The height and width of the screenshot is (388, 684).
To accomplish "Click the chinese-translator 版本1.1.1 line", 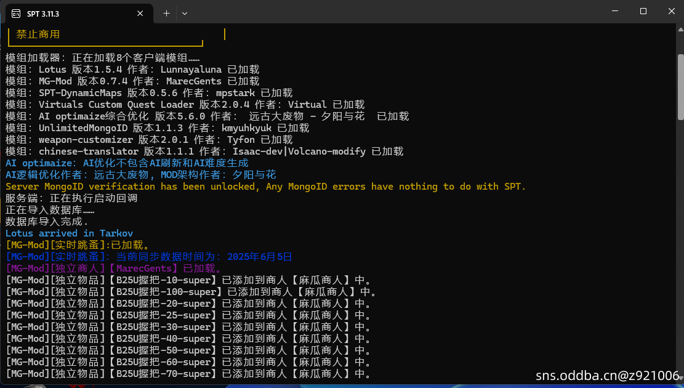I will pos(204,152).
